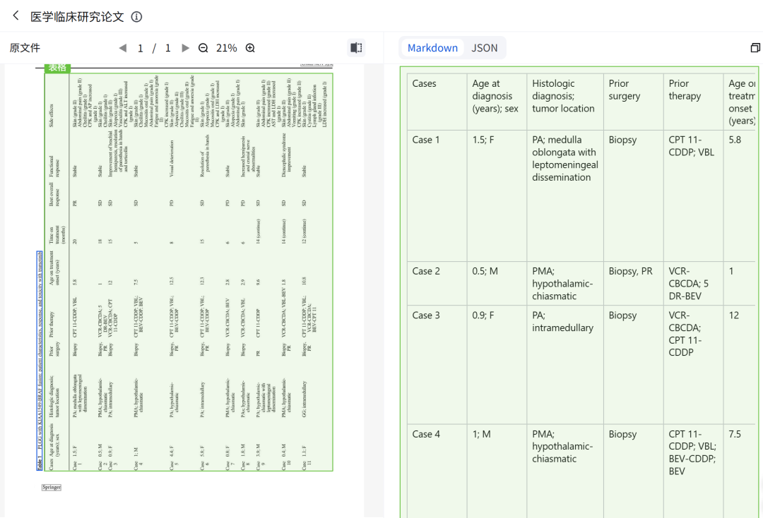Select the '1; M' cell
Viewport: 763px width, 518px height.
click(x=497, y=471)
